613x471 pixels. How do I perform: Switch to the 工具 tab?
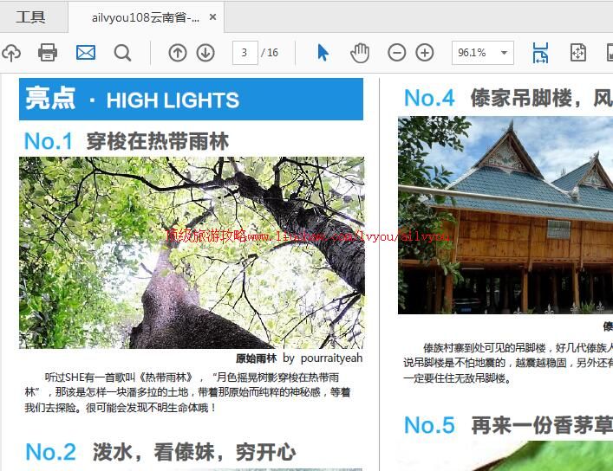tap(31, 17)
